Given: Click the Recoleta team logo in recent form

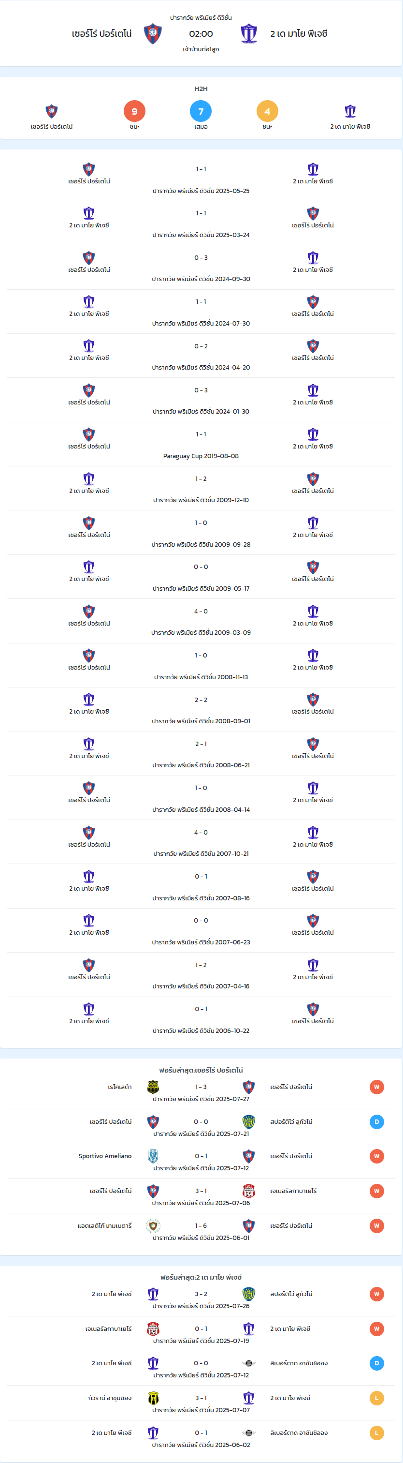Looking at the screenshot, I should click(x=153, y=1087).
